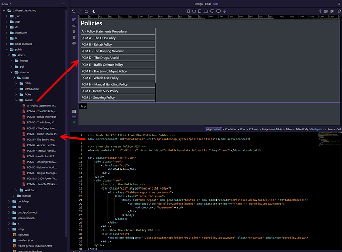The width and height of the screenshot is (342, 252).
Task: Select PCM D - The Drugs Alcolol row
Action: [x=118, y=58]
